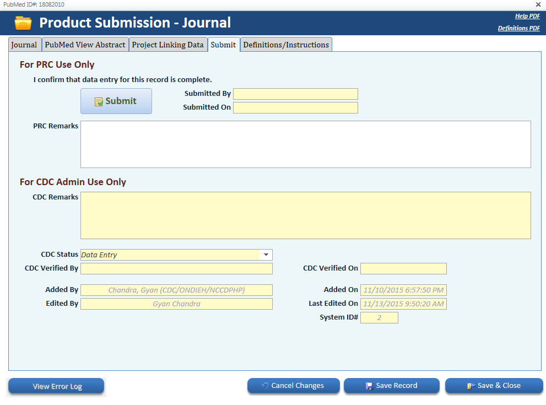Click into the PRC Remarks text area
The width and height of the screenshot is (546, 405).
point(305,144)
